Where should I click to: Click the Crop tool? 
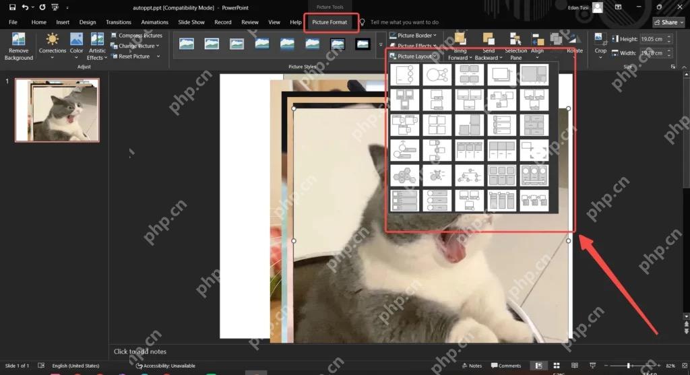pyautogui.click(x=600, y=45)
